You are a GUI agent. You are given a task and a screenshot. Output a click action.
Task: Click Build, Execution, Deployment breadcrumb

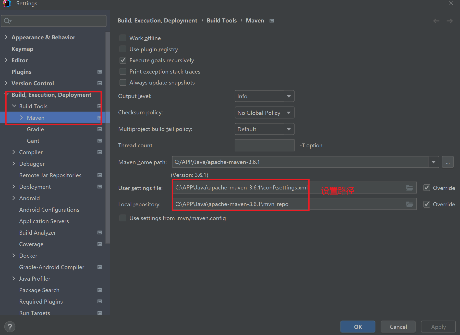(157, 20)
